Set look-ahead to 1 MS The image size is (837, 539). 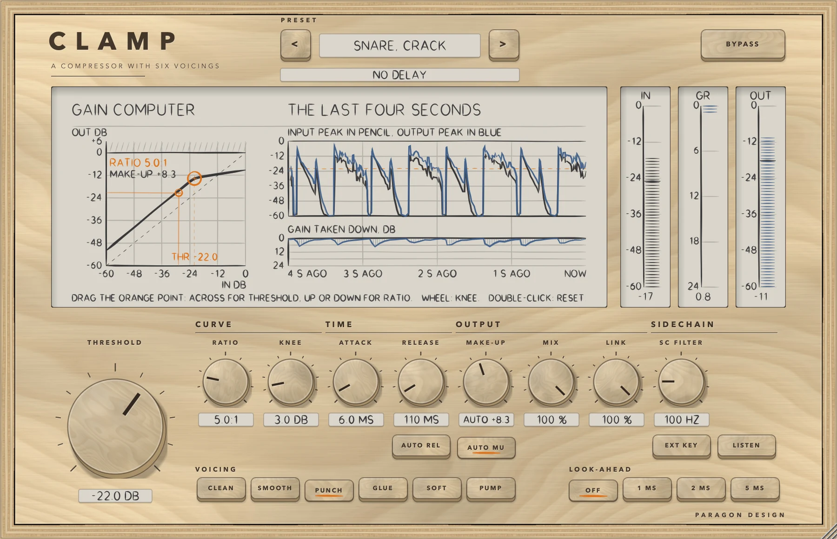(647, 488)
